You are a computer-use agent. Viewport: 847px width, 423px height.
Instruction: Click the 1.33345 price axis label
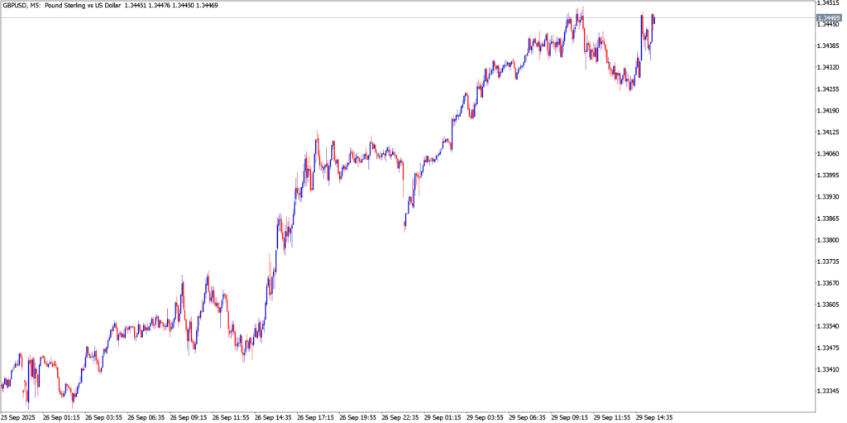[x=829, y=391]
